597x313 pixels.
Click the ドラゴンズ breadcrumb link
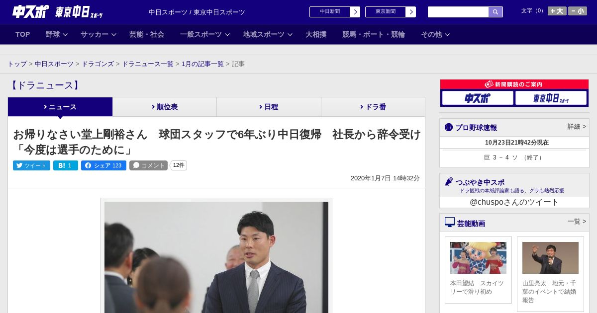[98, 64]
